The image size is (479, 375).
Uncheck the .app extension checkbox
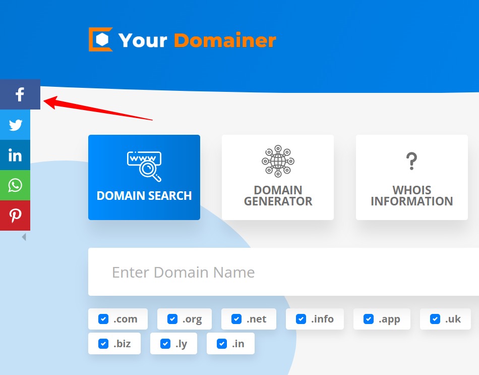369,319
